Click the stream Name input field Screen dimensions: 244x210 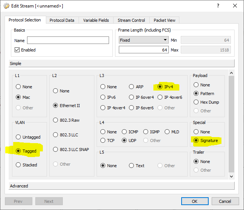[x=68, y=40]
